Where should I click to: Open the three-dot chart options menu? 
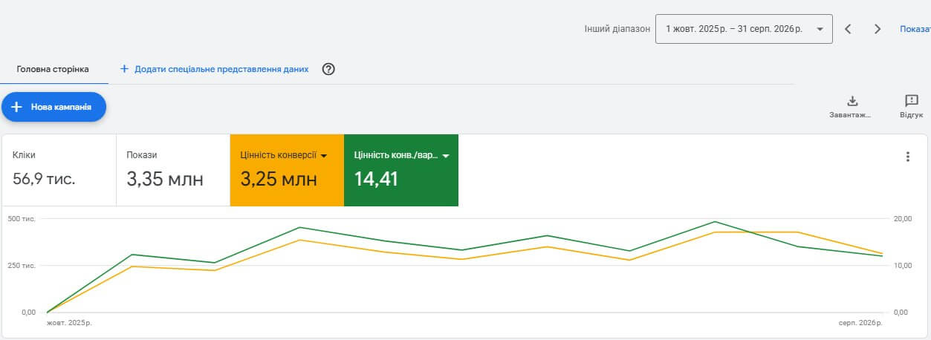click(907, 157)
